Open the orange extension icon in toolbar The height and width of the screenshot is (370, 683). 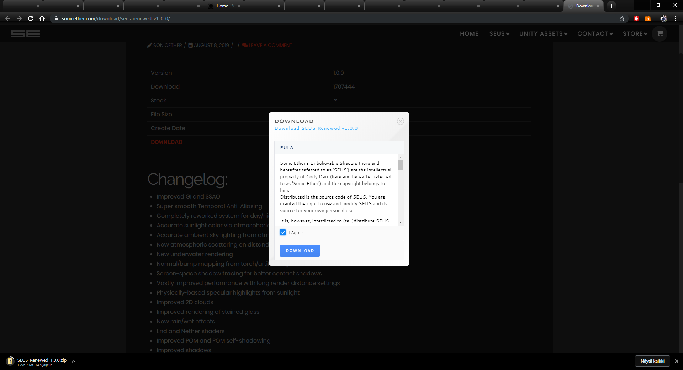[648, 18]
